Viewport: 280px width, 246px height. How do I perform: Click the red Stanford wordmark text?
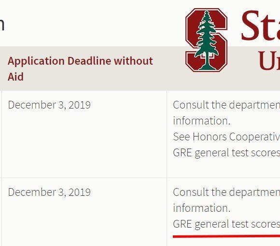(260, 26)
